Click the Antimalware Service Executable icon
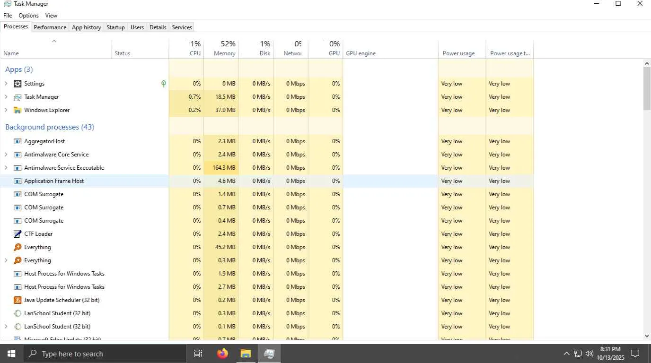The width and height of the screenshot is (651, 363). (x=18, y=168)
